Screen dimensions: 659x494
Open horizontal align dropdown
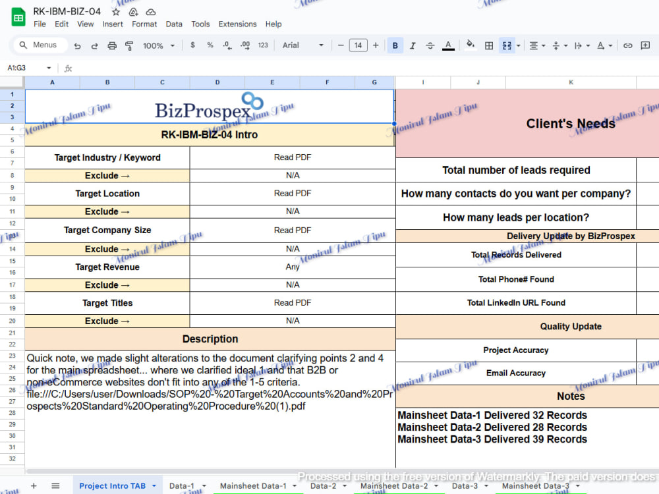pos(536,45)
